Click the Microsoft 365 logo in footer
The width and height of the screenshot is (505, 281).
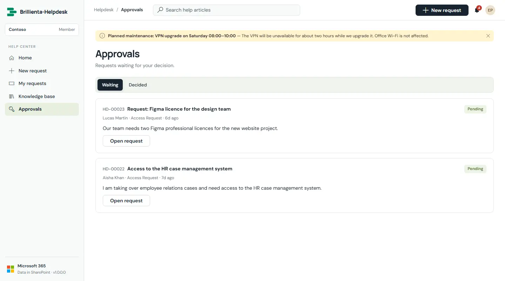pyautogui.click(x=11, y=269)
